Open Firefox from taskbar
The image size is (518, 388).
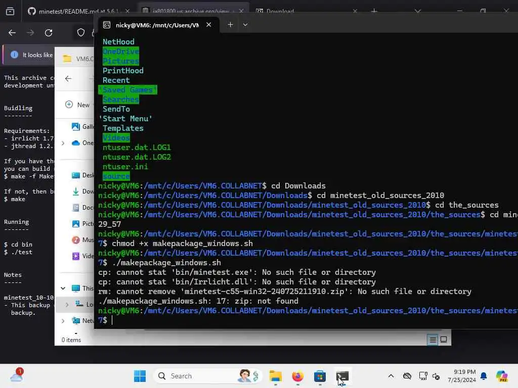[x=297, y=376]
